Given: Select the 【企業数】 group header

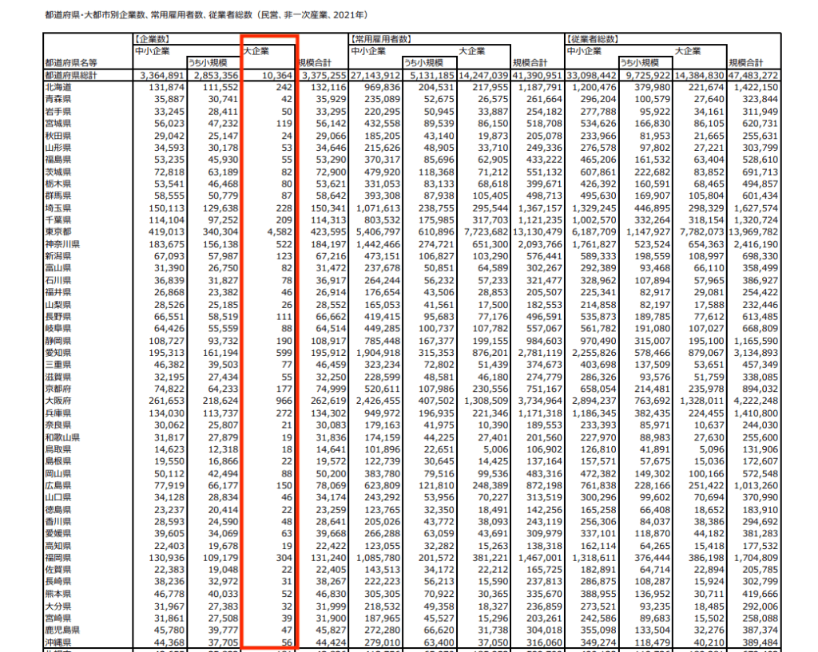Looking at the screenshot, I should coord(153,39).
